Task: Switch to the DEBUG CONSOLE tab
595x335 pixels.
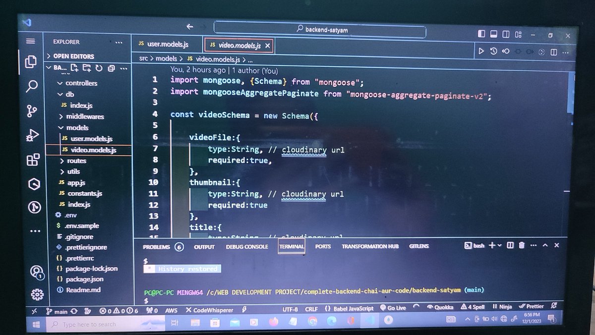Action: pyautogui.click(x=247, y=246)
